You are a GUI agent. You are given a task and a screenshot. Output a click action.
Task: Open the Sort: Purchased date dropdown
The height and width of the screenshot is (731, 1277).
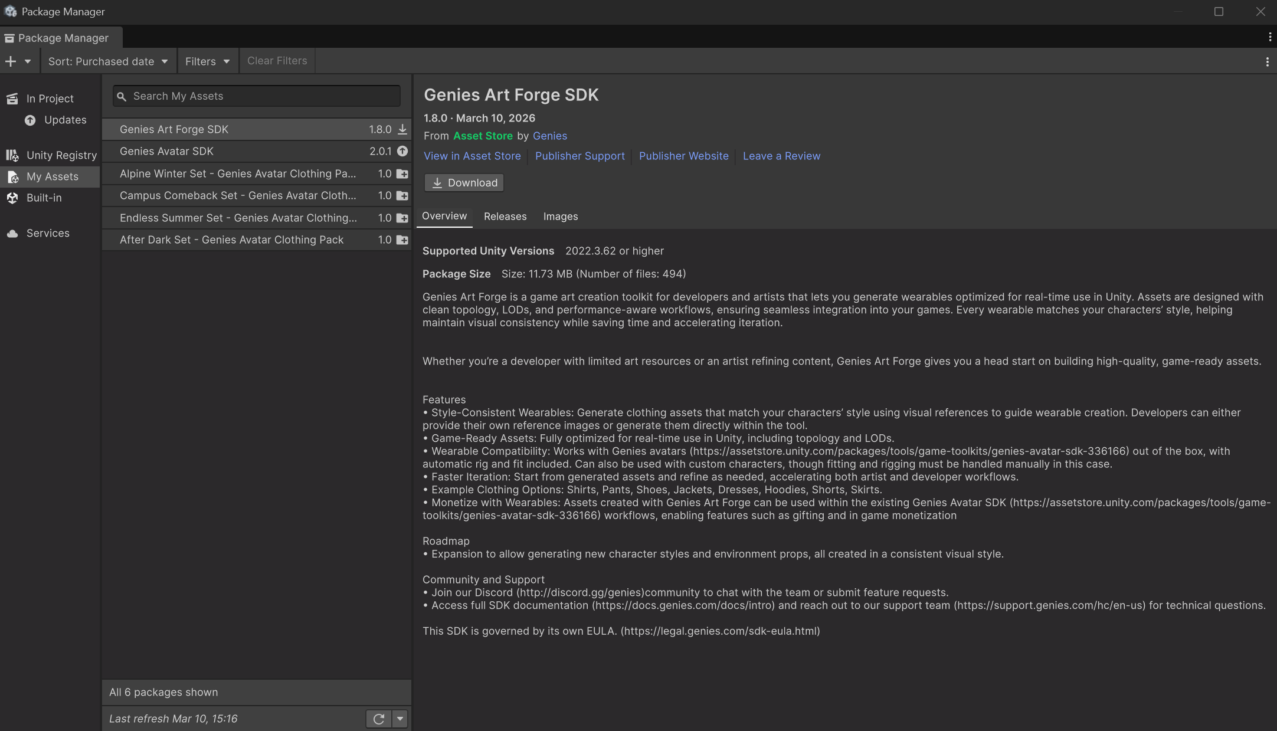[108, 61]
